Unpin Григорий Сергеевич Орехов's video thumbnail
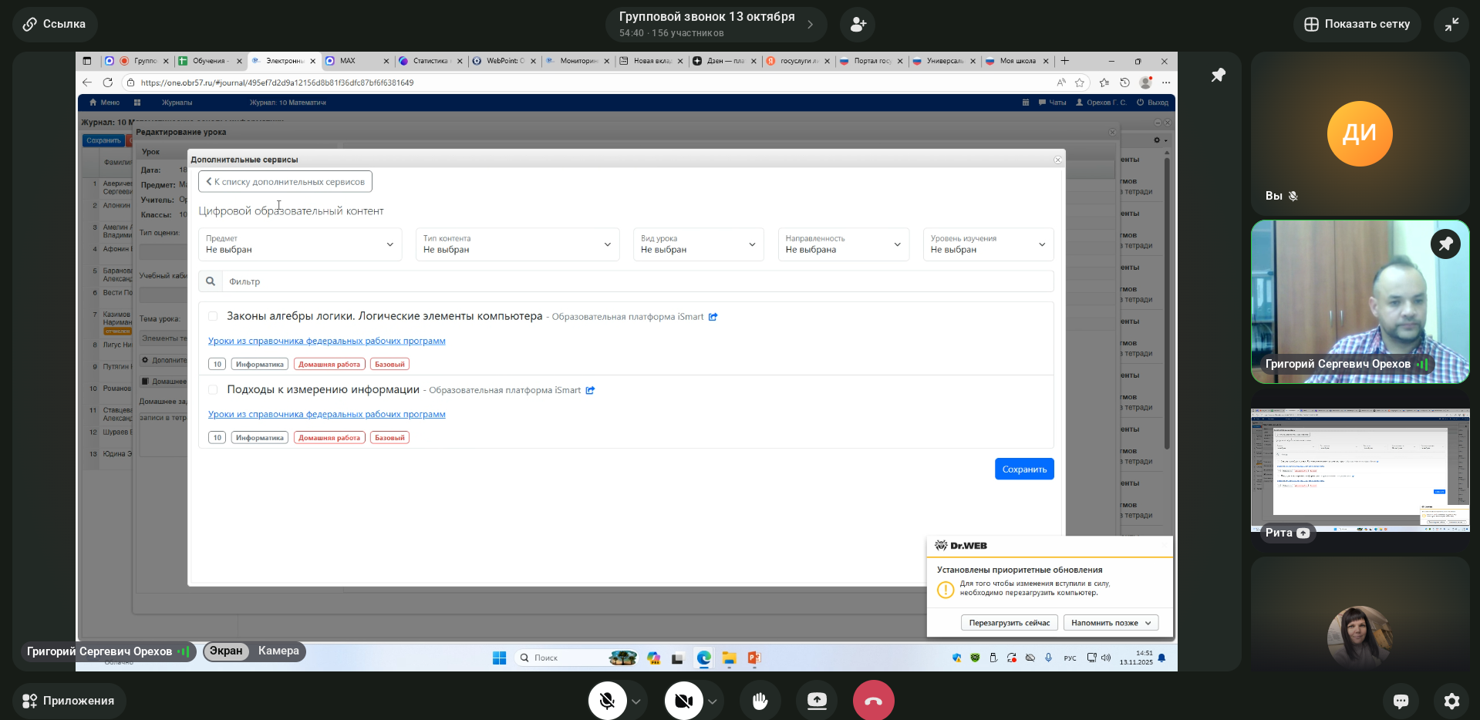1480x720 pixels. click(1445, 244)
